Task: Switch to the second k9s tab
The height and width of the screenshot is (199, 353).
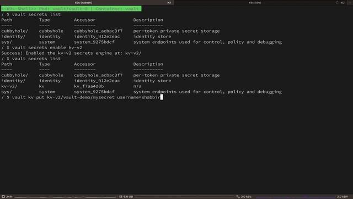Action: [x=255, y=2]
